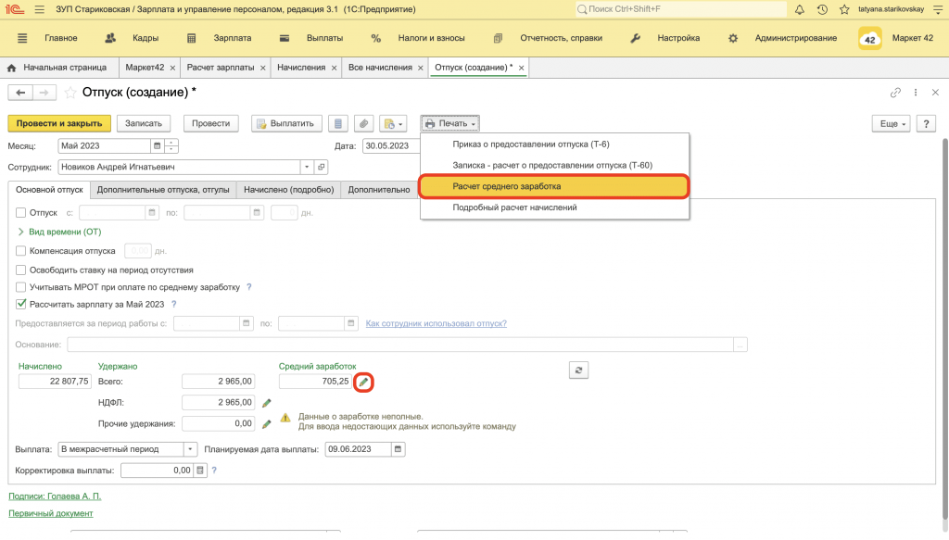Viewport: 949px width, 540px height.
Task: Click the Корректировка выплаты input field
Action: (x=158, y=471)
